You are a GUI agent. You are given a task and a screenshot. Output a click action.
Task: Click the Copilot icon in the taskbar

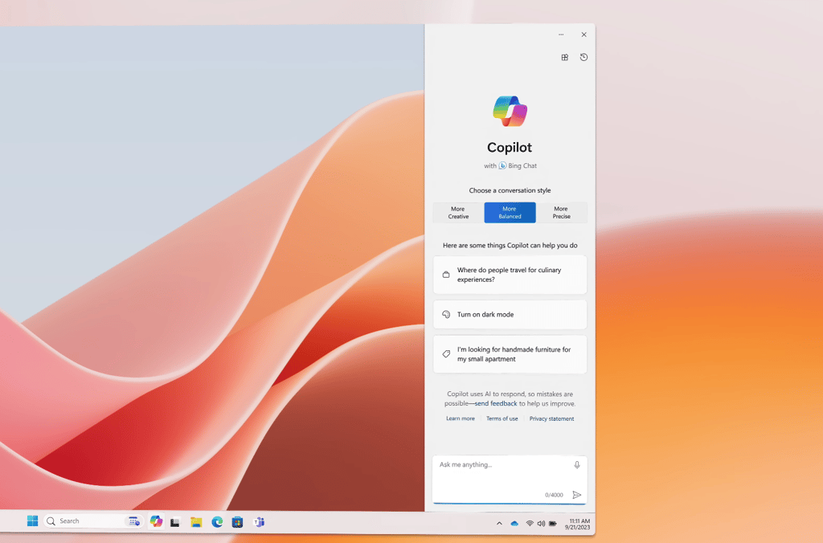(x=156, y=521)
